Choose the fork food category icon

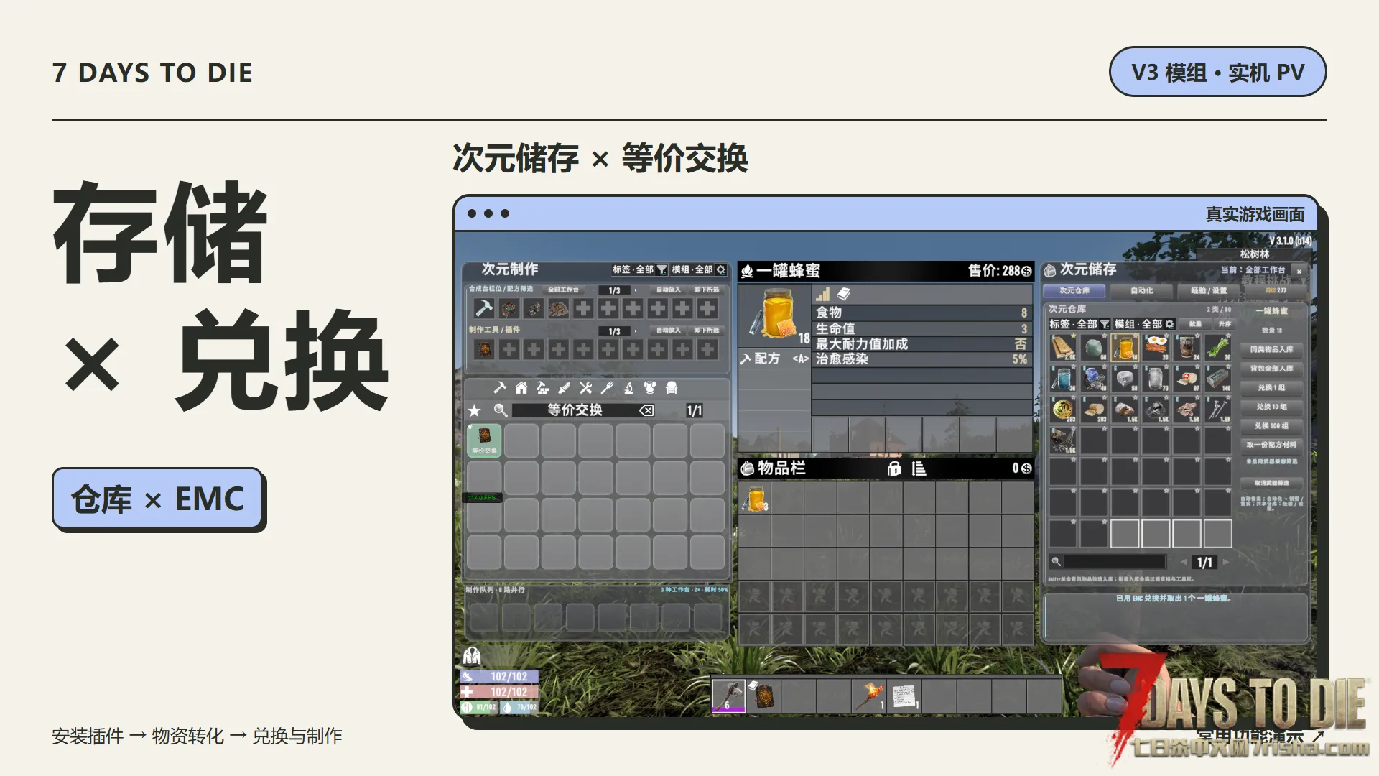point(607,388)
